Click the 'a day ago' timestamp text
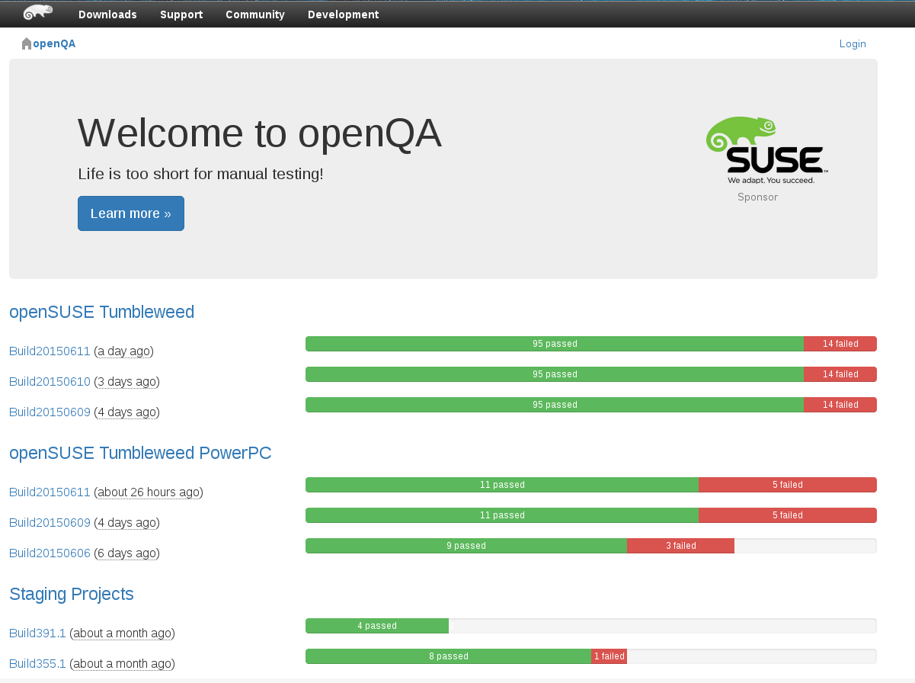Image resolution: width=915 pixels, height=683 pixels. 124,351
